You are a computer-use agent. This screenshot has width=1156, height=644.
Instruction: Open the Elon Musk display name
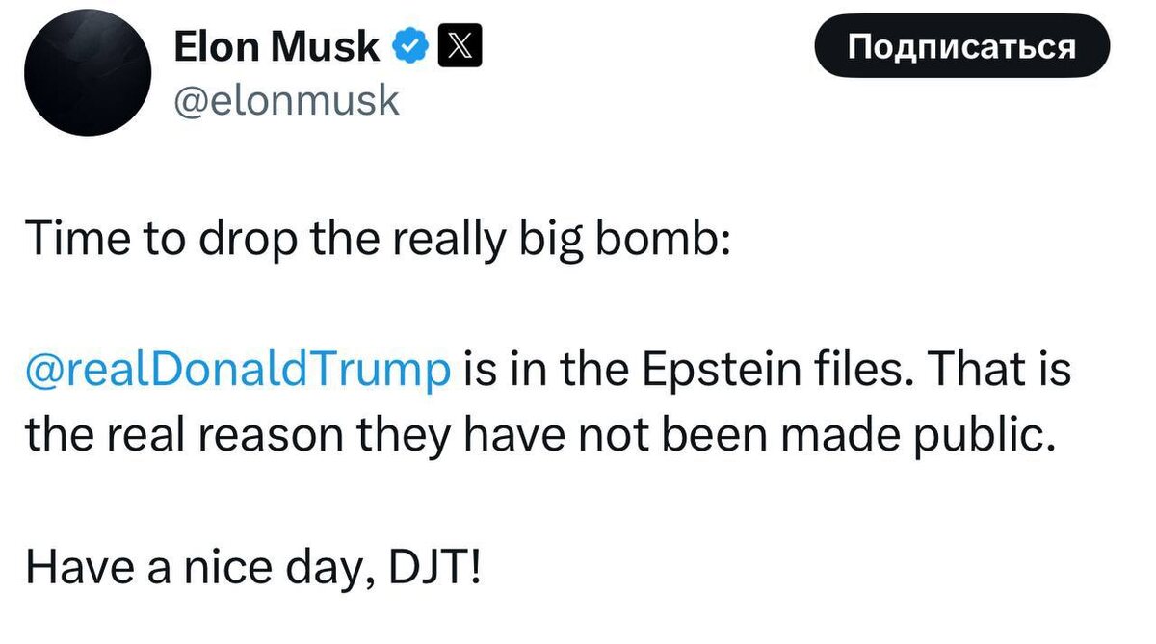click(x=276, y=47)
